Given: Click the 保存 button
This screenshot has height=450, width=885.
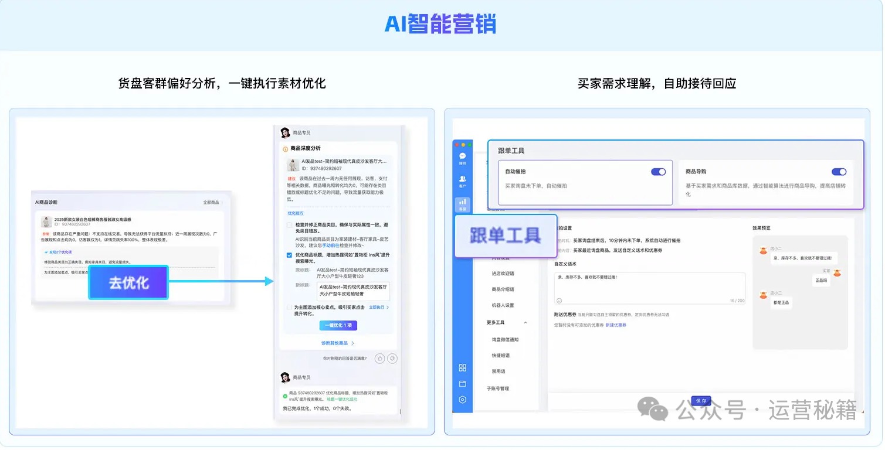Looking at the screenshot, I should click(x=701, y=401).
